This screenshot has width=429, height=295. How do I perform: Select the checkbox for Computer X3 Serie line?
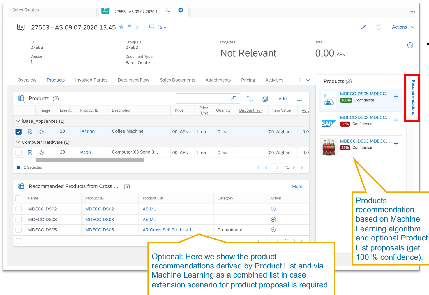[x=18, y=152]
